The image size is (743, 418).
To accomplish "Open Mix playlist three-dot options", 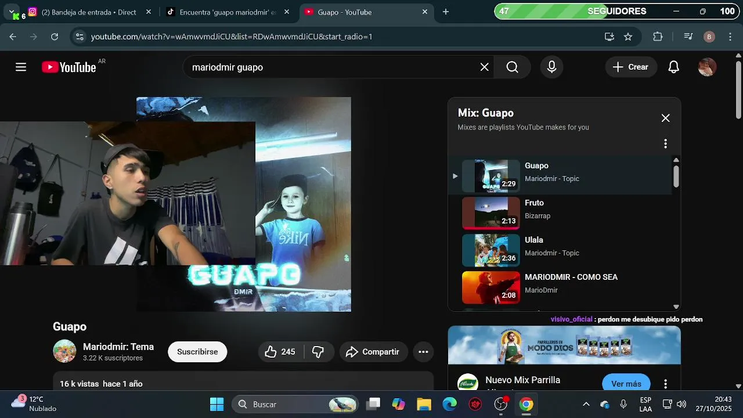I will click(x=665, y=143).
